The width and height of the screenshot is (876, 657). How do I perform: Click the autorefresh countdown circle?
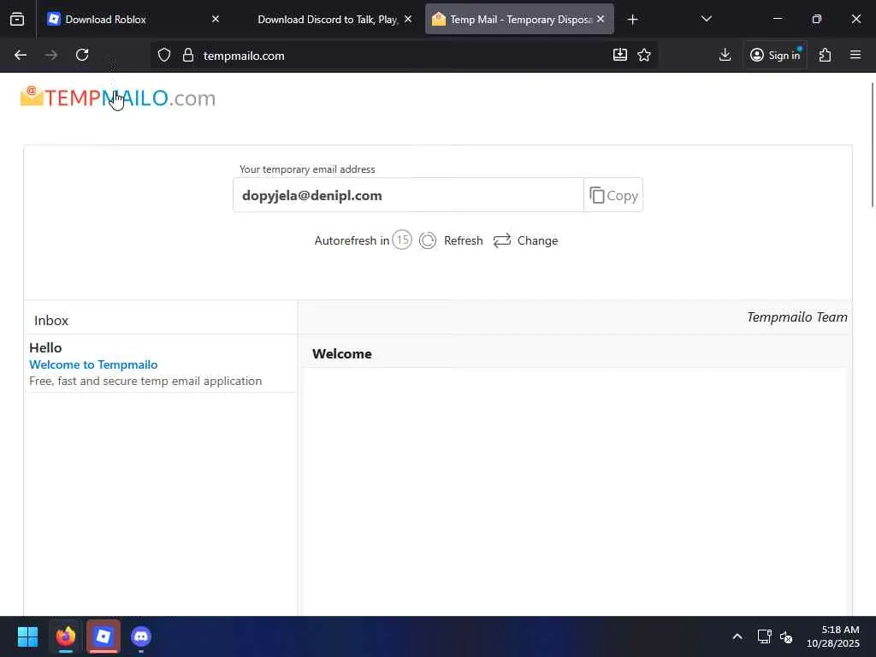[x=402, y=240]
